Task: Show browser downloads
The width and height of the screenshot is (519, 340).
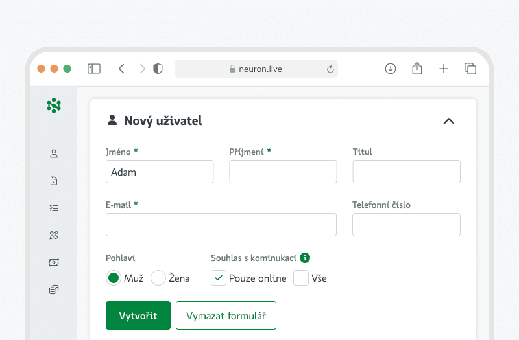Action: [x=391, y=69]
